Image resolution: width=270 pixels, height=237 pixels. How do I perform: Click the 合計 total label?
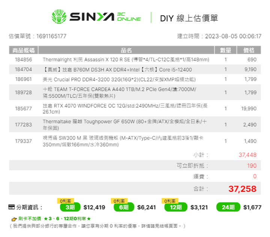point(201,189)
